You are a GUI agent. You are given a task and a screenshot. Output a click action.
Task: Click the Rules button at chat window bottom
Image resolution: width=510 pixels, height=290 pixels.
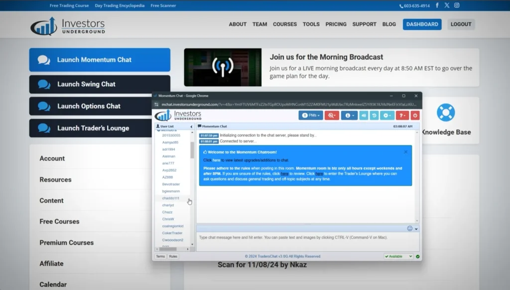tap(173, 256)
